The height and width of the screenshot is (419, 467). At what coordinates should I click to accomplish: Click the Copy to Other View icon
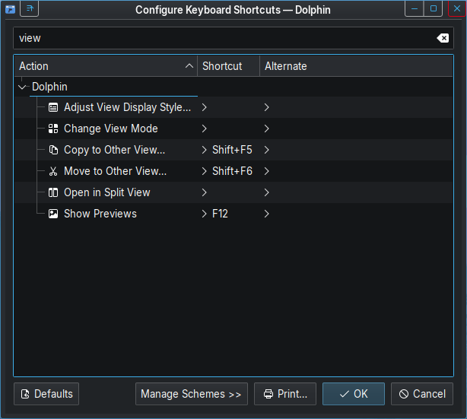53,150
